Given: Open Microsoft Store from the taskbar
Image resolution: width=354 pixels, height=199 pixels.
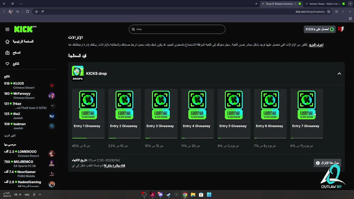Looking at the screenshot, I should pyautogui.click(x=201, y=195).
